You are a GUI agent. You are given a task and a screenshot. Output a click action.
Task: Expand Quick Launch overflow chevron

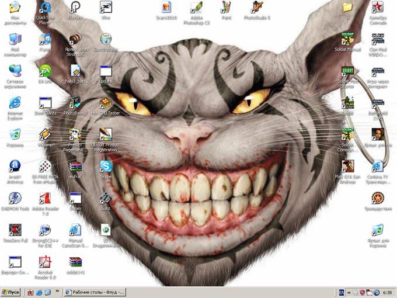pos(57,291)
